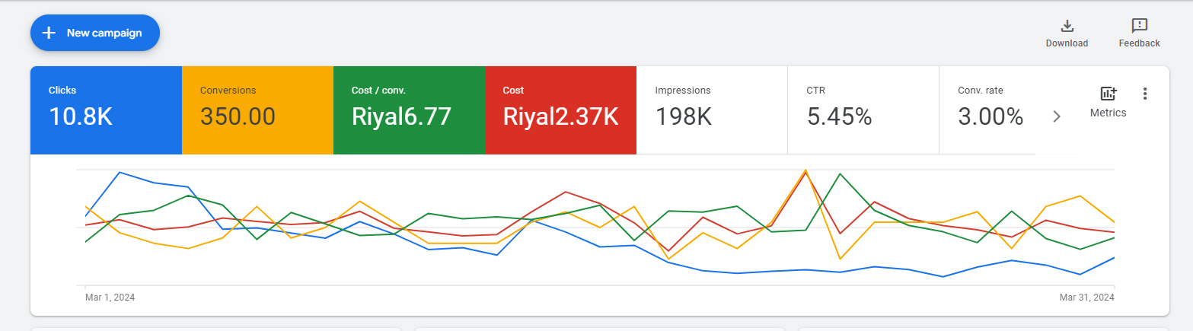Open the Feedback speech bubble icon
1193x331 pixels.
[1139, 26]
